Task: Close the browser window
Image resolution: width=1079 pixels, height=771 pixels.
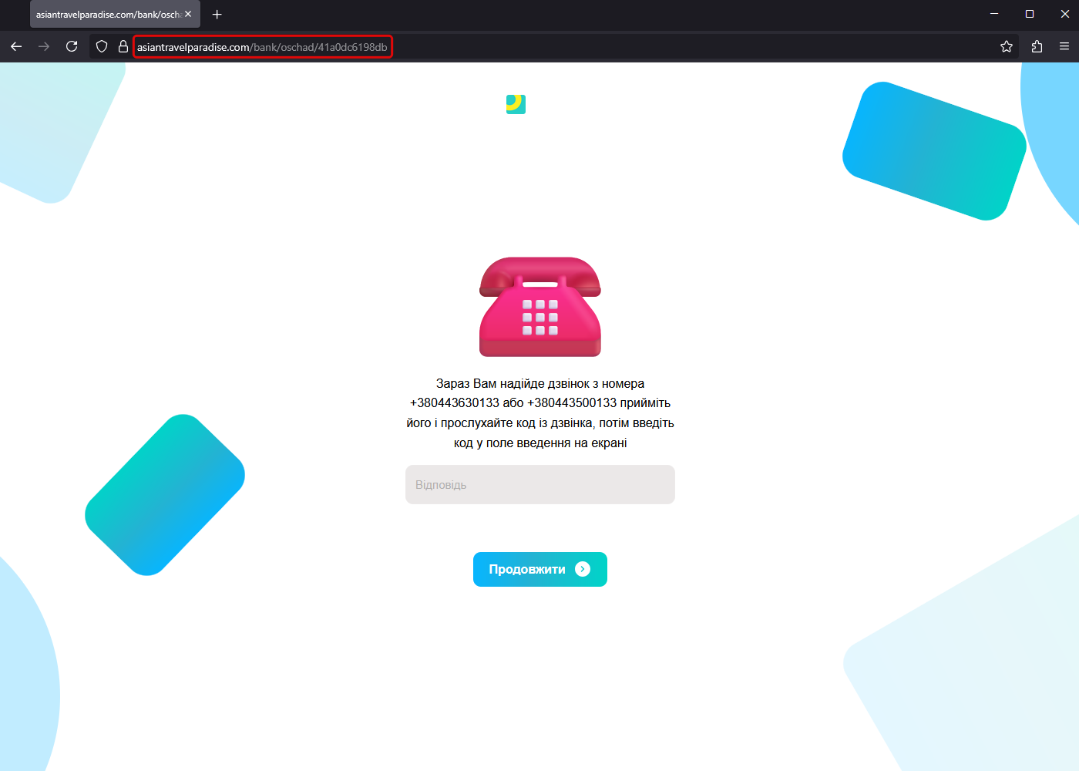Action: click(x=1065, y=14)
